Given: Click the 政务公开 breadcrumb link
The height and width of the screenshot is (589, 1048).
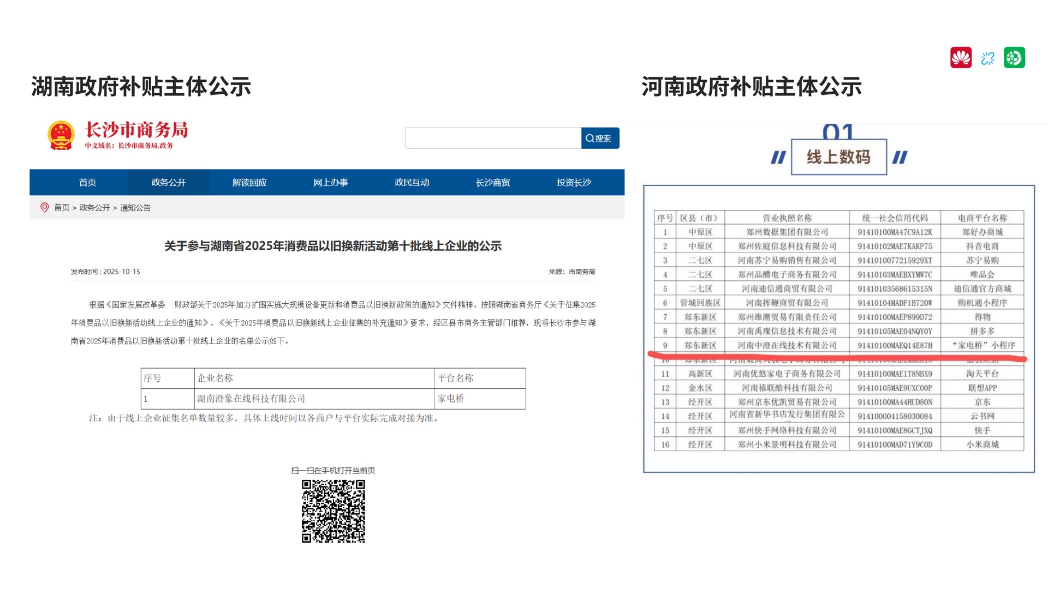Looking at the screenshot, I should (95, 208).
